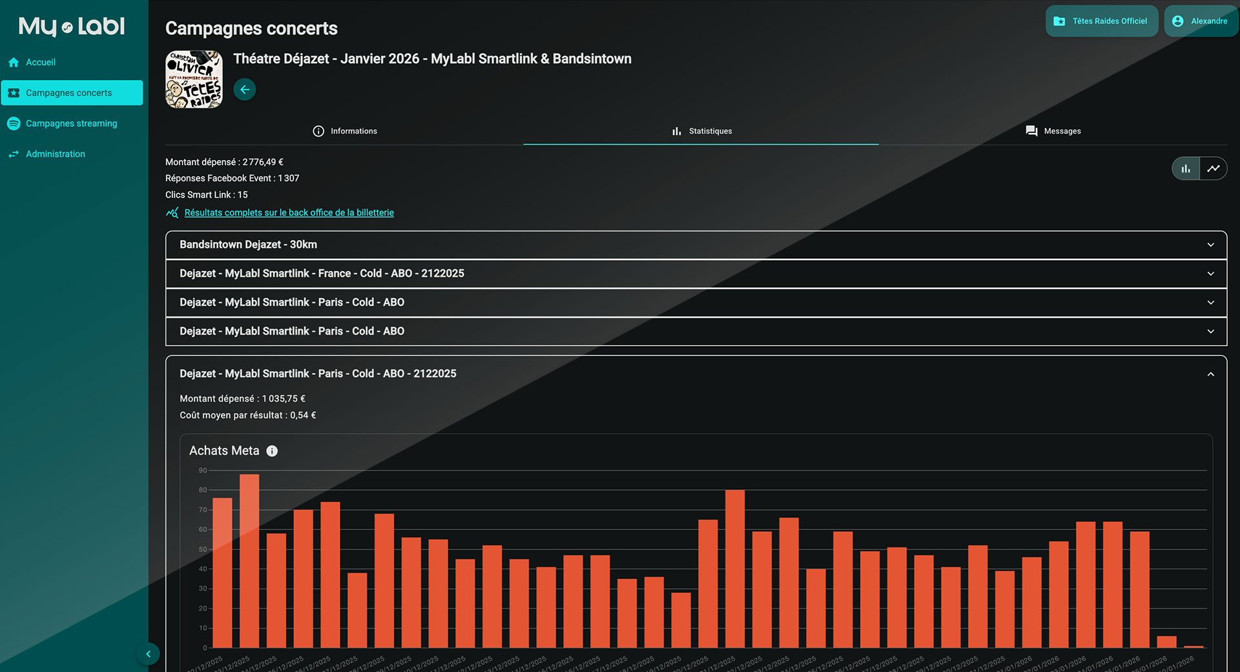Open the Alexandre user account menu
1240x672 pixels.
(1200, 21)
